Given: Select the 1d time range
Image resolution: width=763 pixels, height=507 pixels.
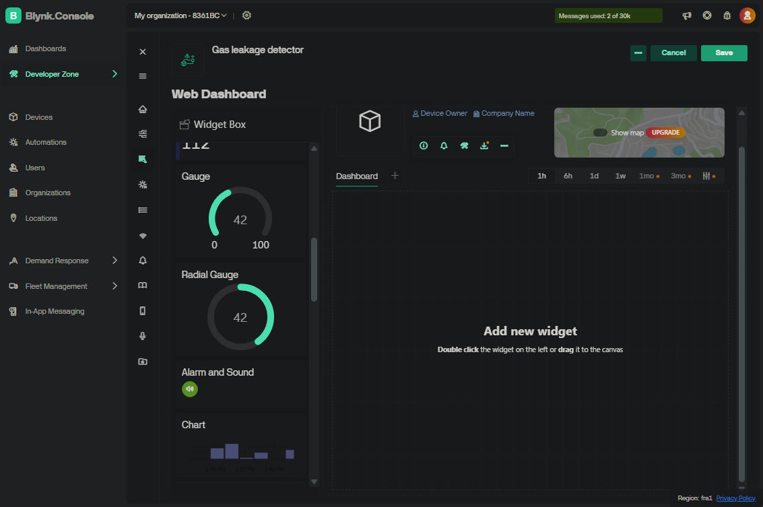Looking at the screenshot, I should 594,176.
